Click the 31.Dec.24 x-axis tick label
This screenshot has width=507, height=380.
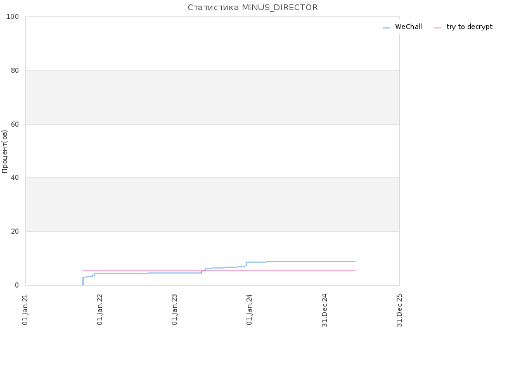[324, 310]
